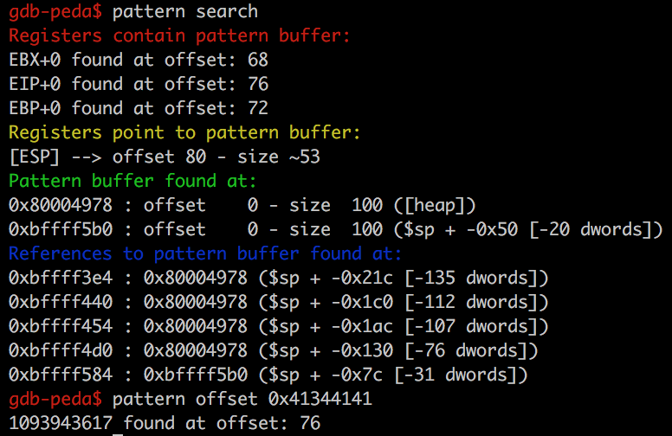
Task: Click the yellow 'Registers point to pattern buffer:' heading
Action: 184,133
